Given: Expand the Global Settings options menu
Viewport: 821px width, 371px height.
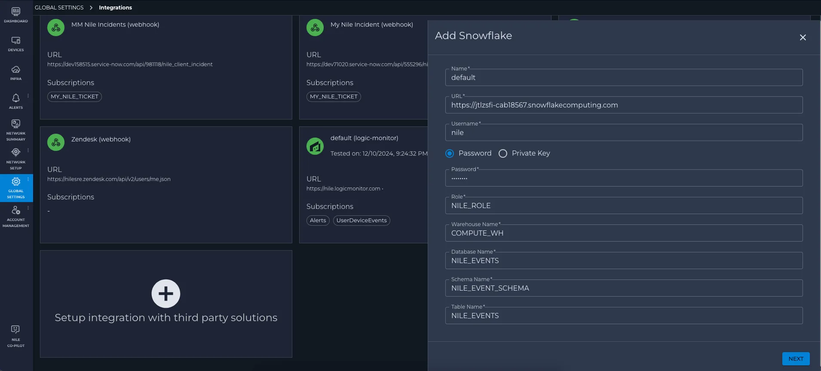Looking at the screenshot, I should tap(28, 179).
